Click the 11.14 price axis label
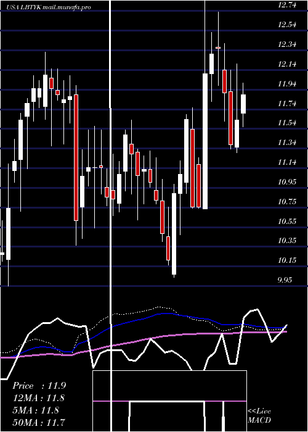The image size is (308, 432). [x=287, y=162]
